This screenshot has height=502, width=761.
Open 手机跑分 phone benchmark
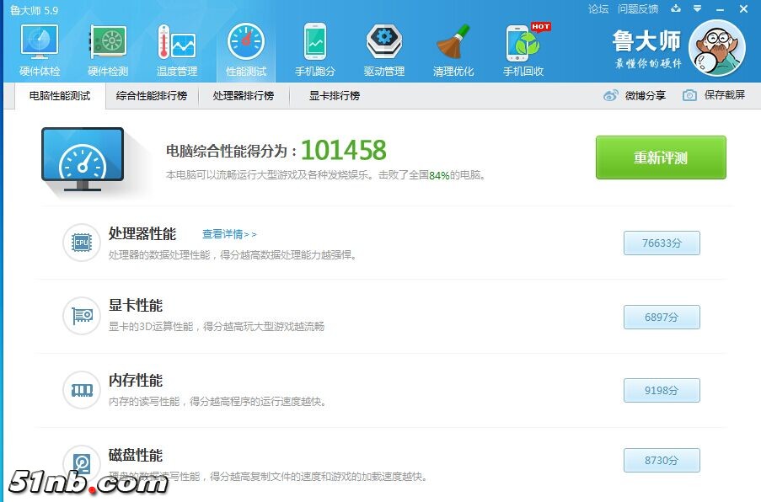(x=314, y=46)
